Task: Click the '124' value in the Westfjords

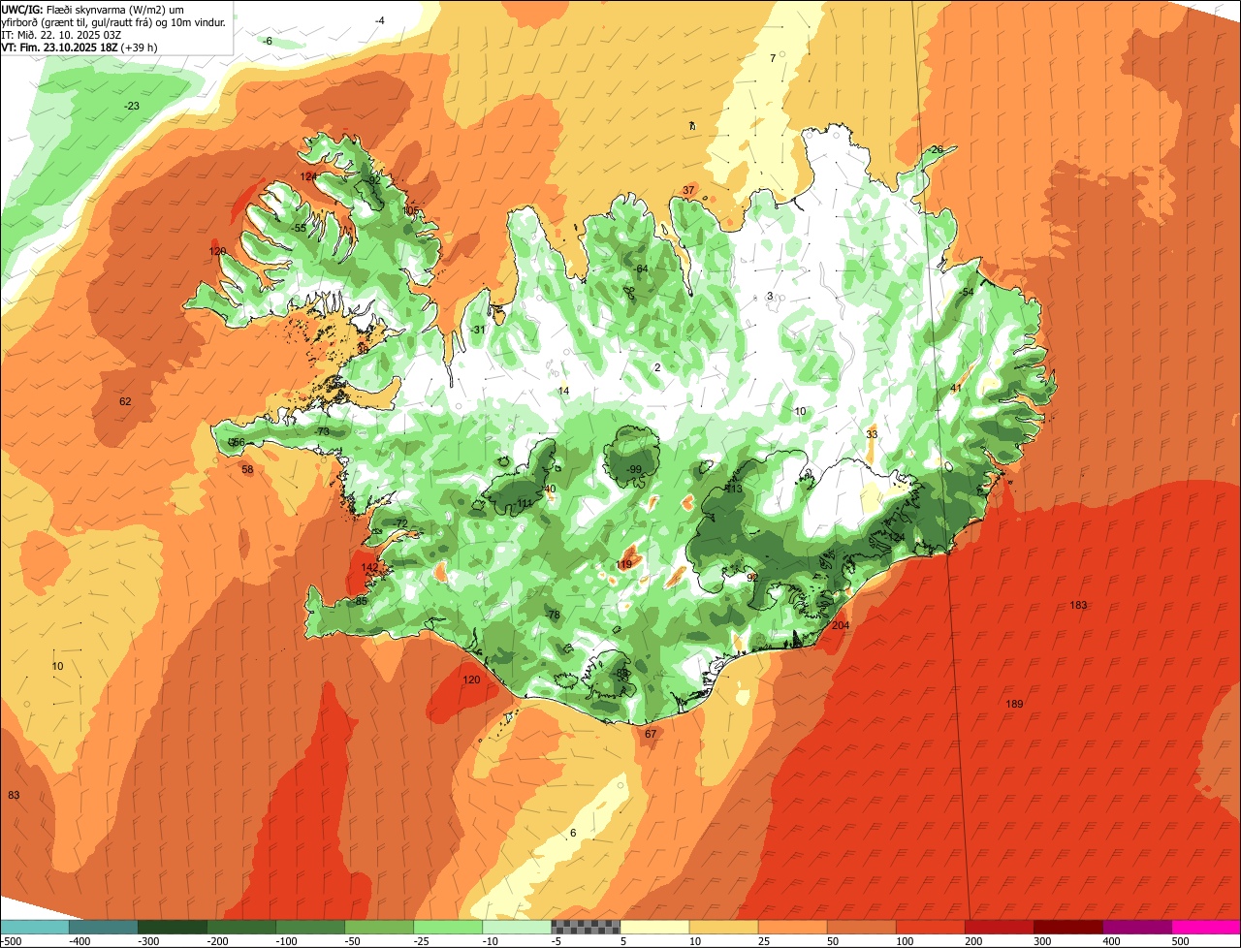Action: pyautogui.click(x=308, y=176)
